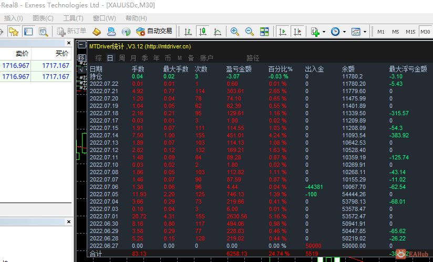Open the MQL5 community person icon
This screenshot has height=262, width=433.
click(111, 32)
